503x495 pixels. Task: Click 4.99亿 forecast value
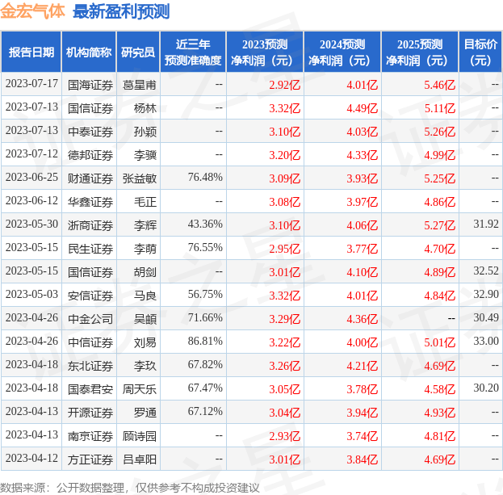(x=439, y=155)
